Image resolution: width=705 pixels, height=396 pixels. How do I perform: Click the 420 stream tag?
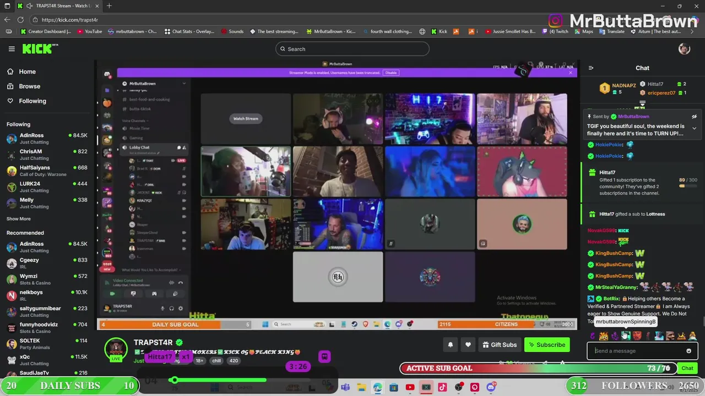click(234, 361)
